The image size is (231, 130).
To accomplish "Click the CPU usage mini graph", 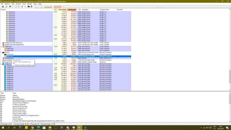I will tap(39, 6).
